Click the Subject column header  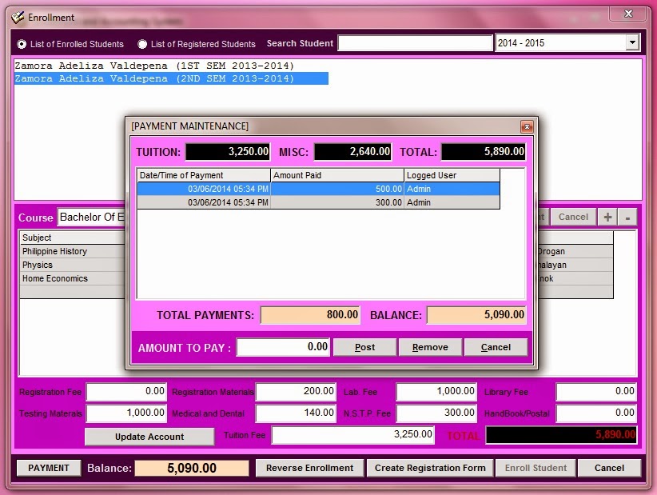pyautogui.click(x=73, y=238)
